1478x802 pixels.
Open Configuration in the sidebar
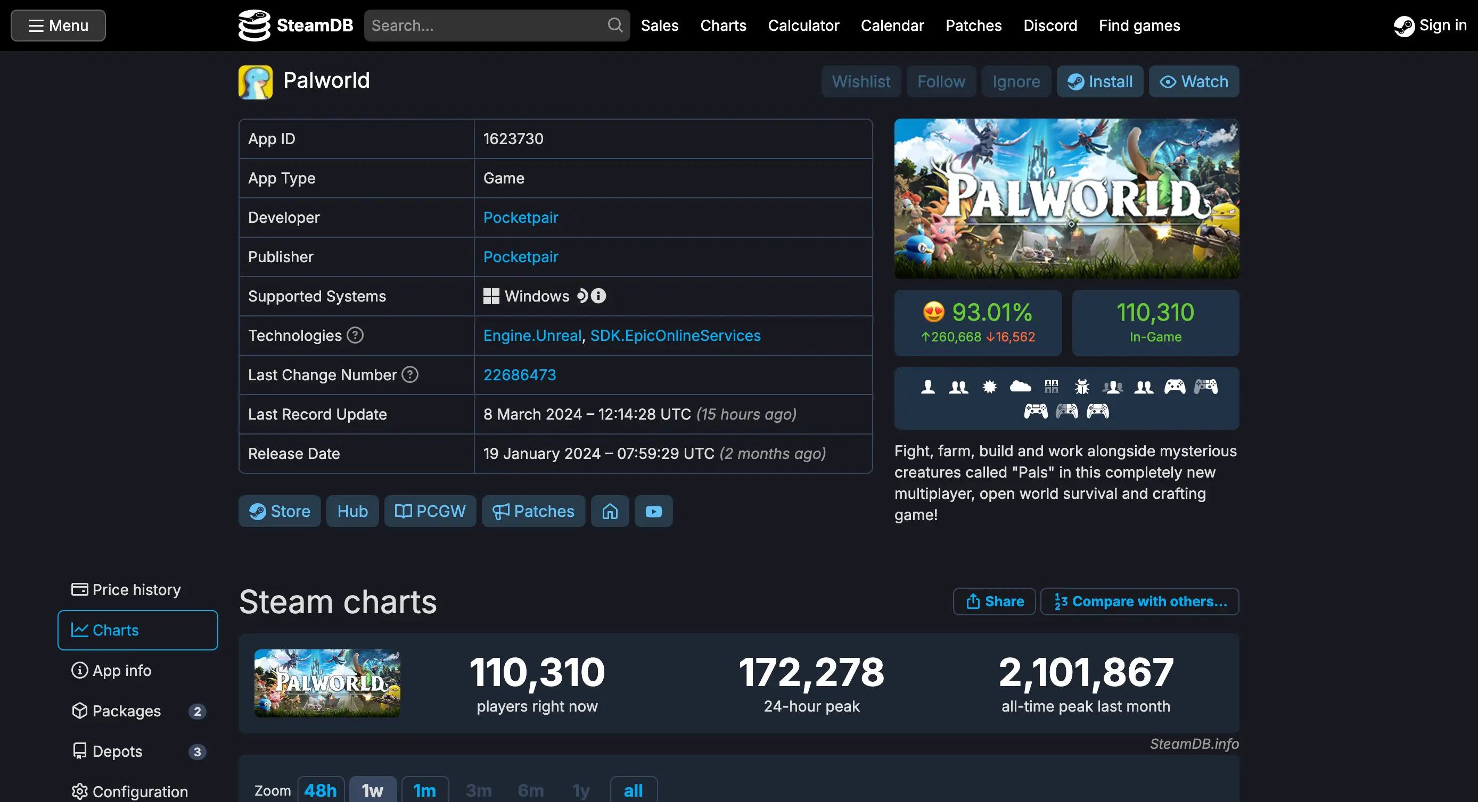(x=138, y=791)
